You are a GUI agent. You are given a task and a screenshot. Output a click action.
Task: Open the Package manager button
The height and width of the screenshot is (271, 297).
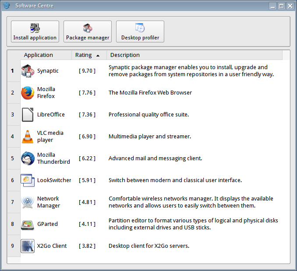88,32
